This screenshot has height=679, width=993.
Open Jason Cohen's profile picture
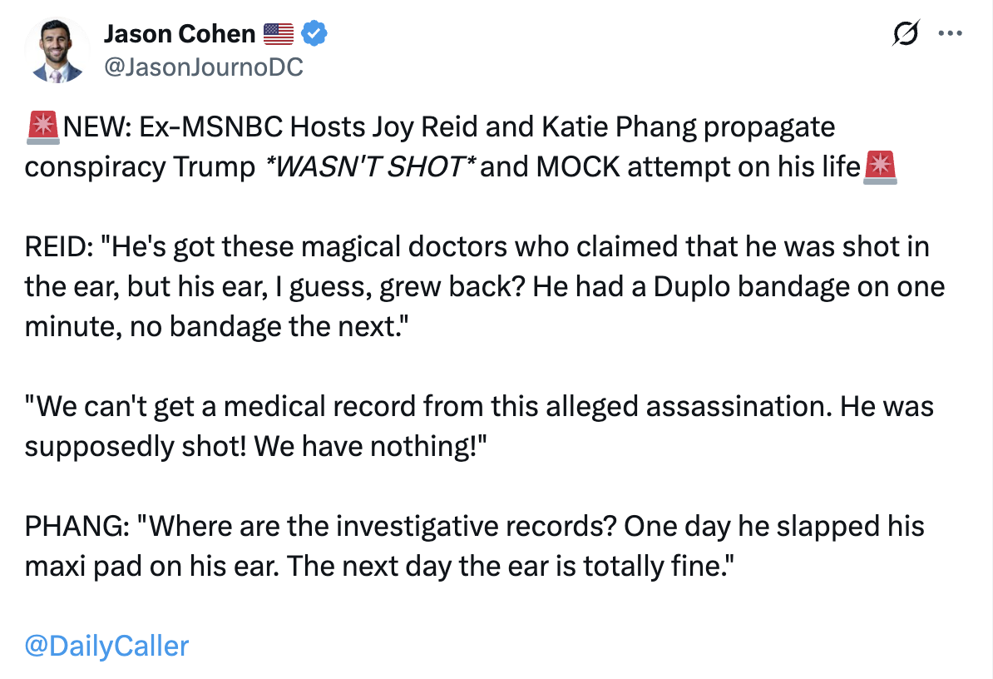57,49
